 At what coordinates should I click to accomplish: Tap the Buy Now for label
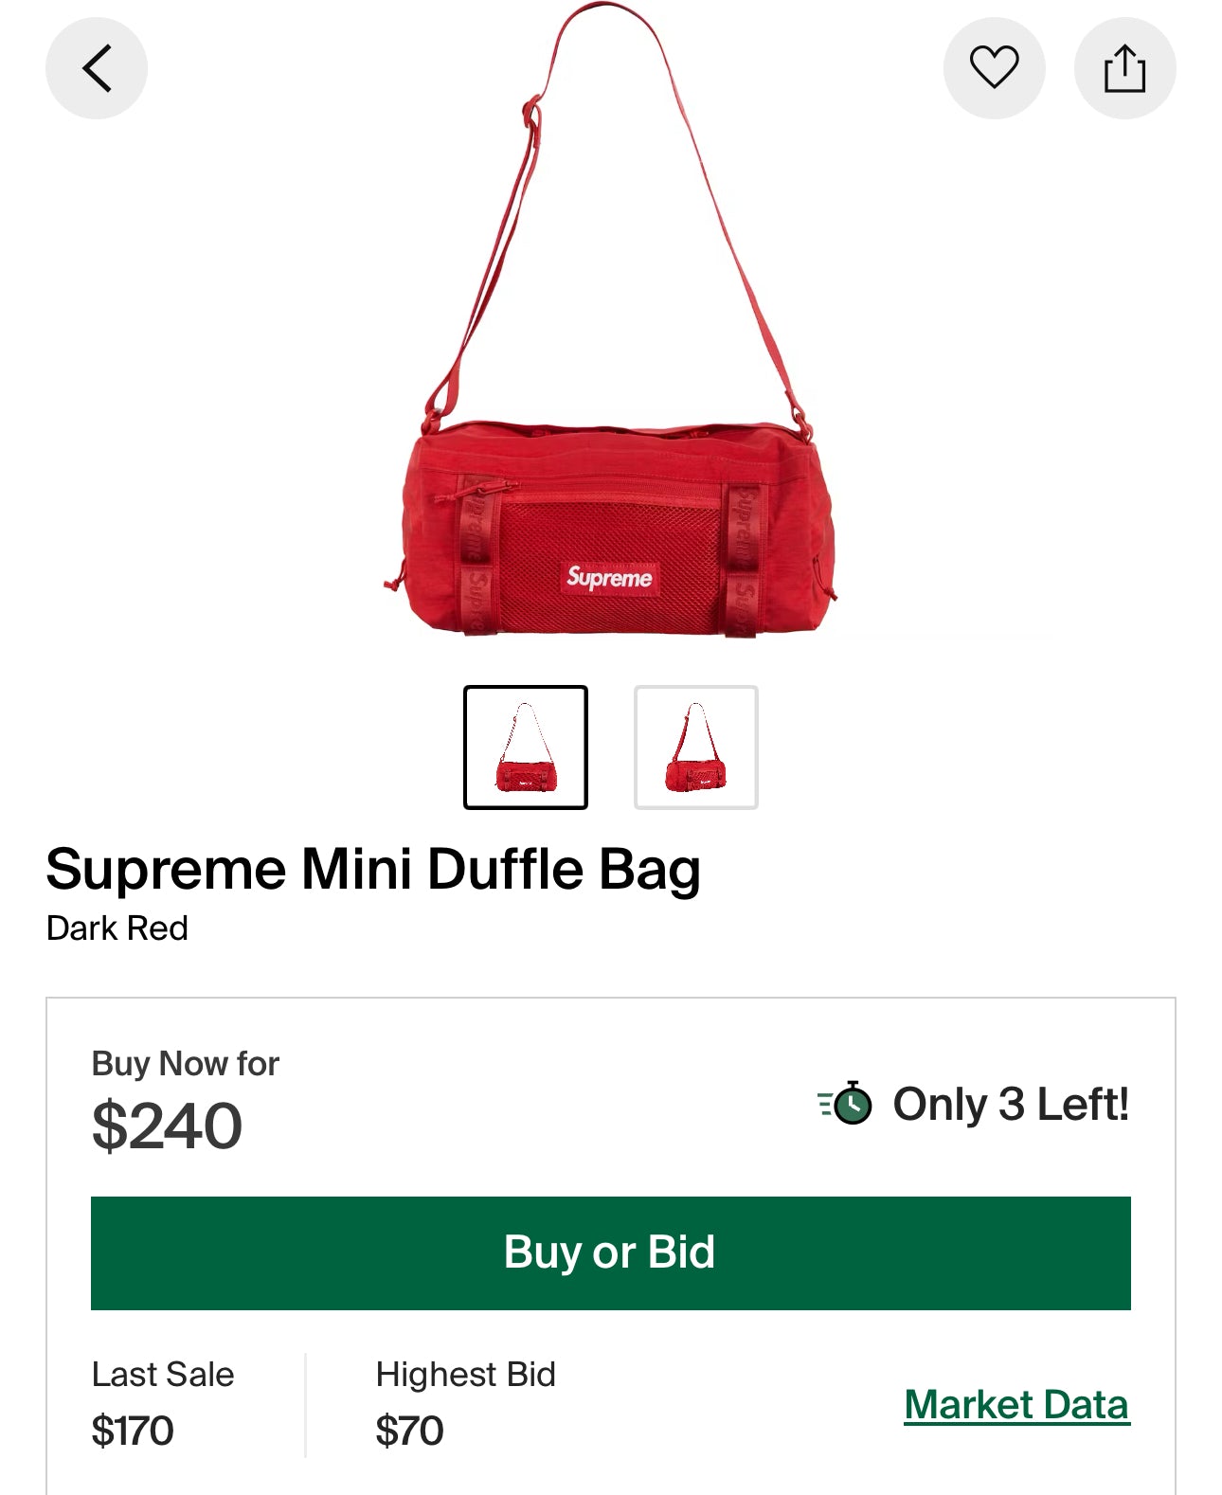coord(186,1064)
